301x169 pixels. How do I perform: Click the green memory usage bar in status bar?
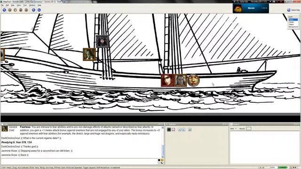[x=283, y=168]
